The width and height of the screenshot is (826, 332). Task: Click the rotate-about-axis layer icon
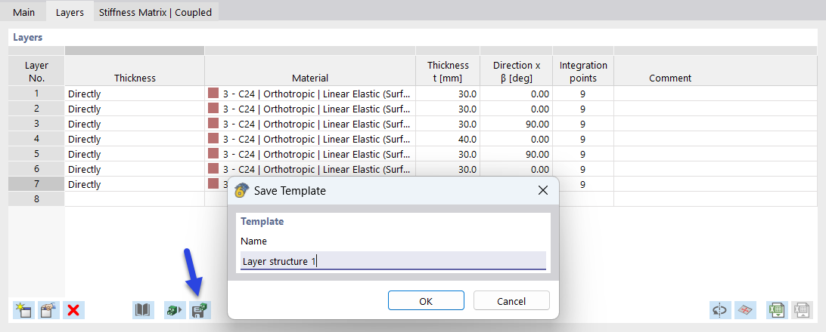(x=719, y=309)
